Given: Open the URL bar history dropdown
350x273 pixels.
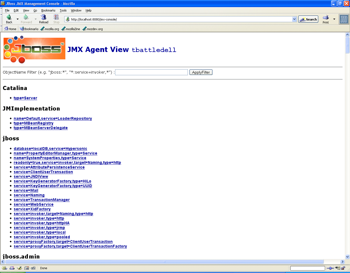Looking at the screenshot, I should click(x=294, y=19).
